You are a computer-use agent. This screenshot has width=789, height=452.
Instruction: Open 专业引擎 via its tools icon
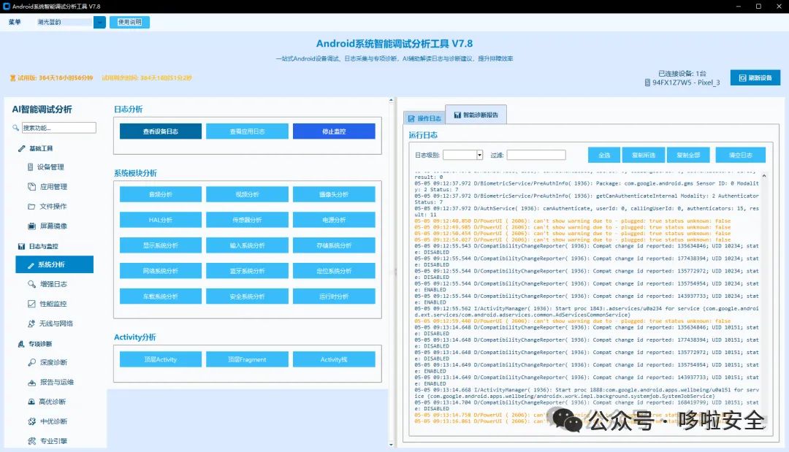(31, 441)
